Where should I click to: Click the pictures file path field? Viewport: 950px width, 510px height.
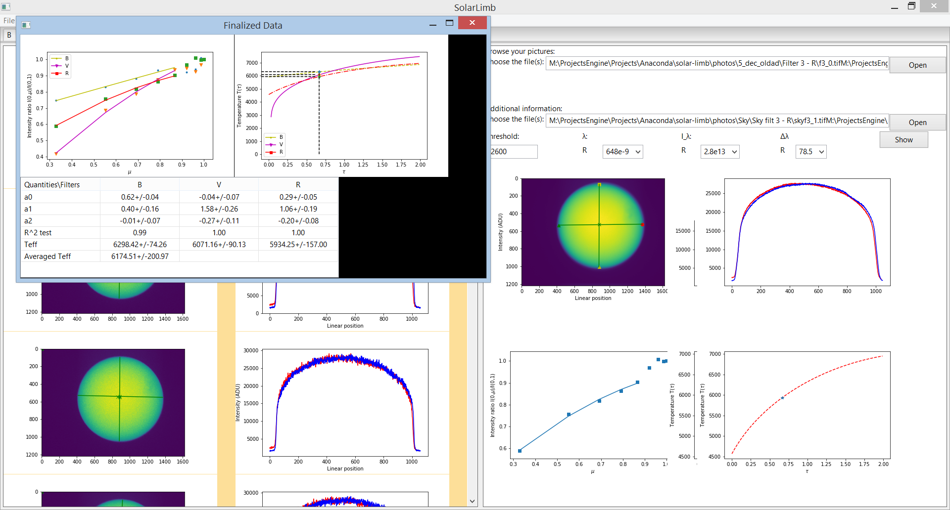coord(717,63)
